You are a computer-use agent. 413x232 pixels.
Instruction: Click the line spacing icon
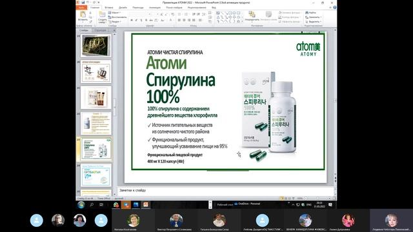[204, 14]
